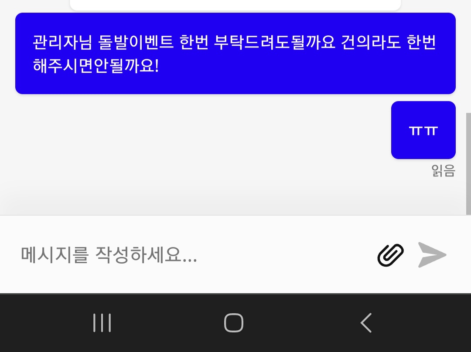
Task: Click the left chevron back icon
Action: coord(366,323)
